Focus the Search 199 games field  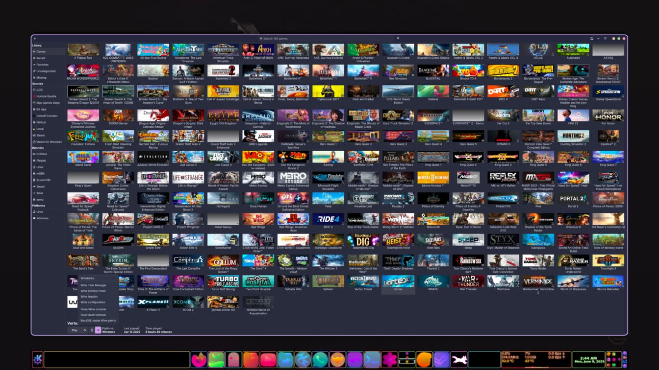(x=329, y=38)
